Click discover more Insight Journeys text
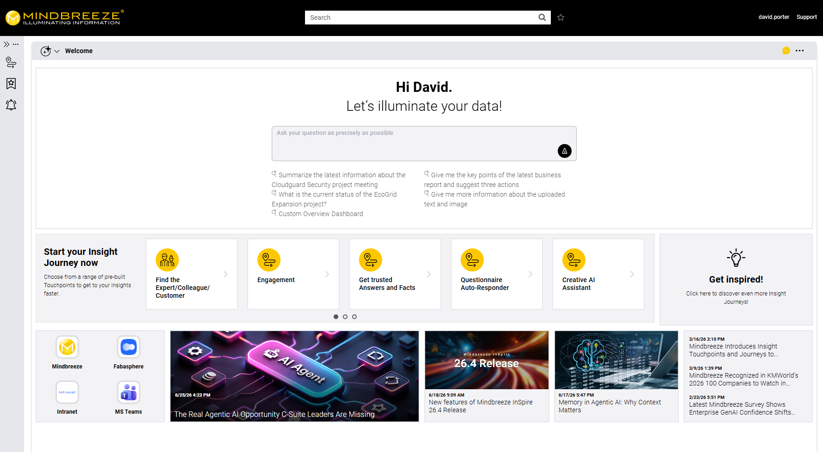The image size is (823, 452). pos(736,297)
